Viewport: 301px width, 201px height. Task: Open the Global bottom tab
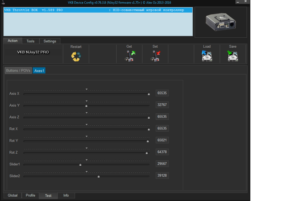(x=13, y=195)
